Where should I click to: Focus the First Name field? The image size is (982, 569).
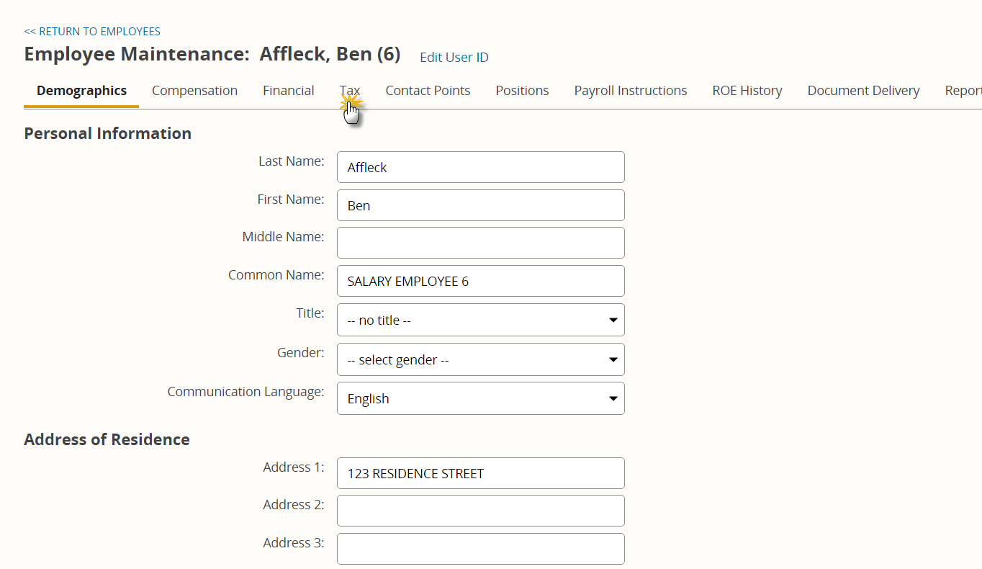point(480,205)
